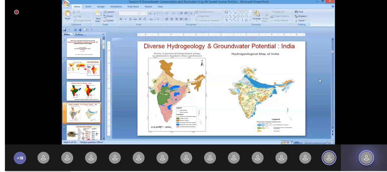Click the slide title Diverse Hydrogeology text

click(x=219, y=46)
